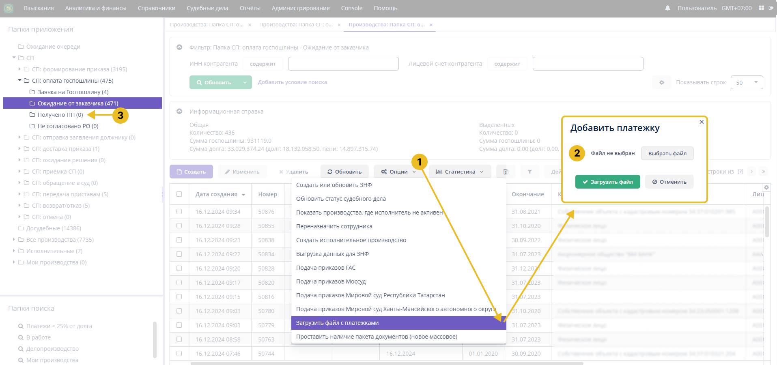Click the notifications bell icon
This screenshot has height=365, width=777.
point(667,8)
